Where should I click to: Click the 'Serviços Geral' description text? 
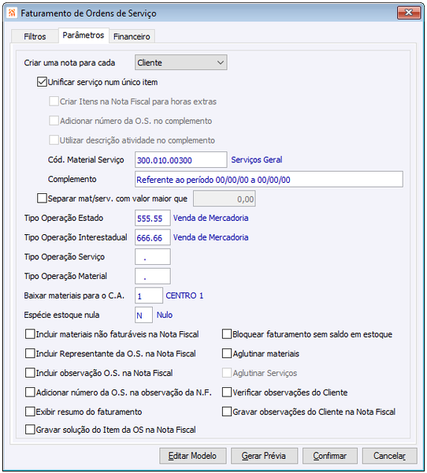click(257, 159)
